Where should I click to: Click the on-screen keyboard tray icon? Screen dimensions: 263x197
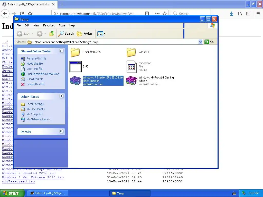pos(234,193)
